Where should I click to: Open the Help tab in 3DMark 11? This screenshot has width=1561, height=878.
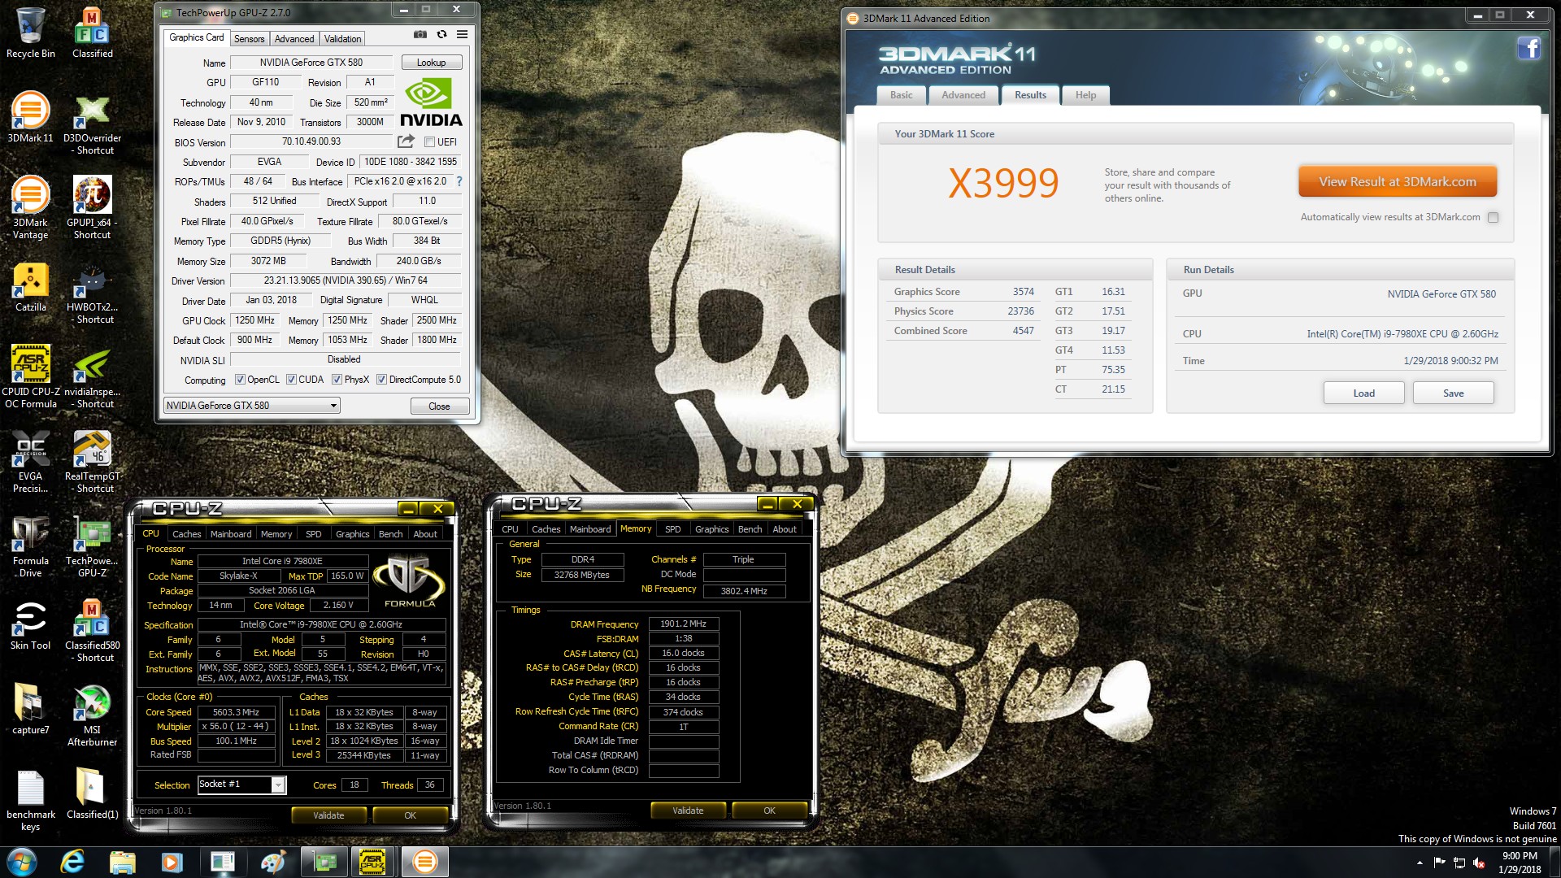1086,95
